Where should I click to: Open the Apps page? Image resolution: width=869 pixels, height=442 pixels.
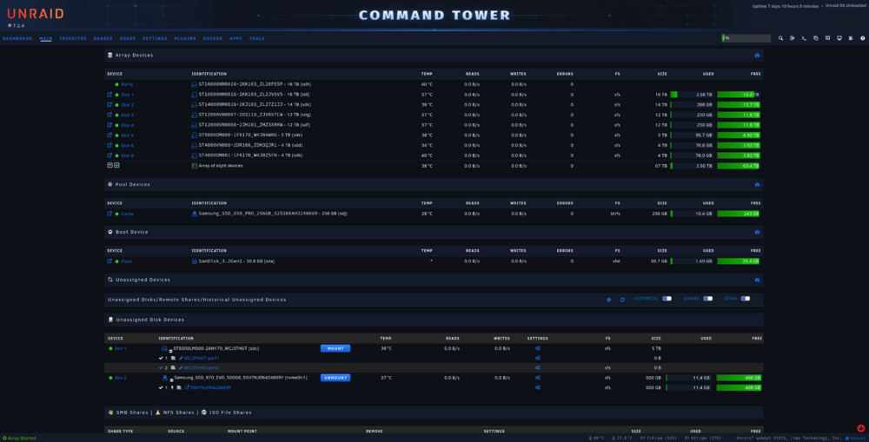click(x=235, y=39)
